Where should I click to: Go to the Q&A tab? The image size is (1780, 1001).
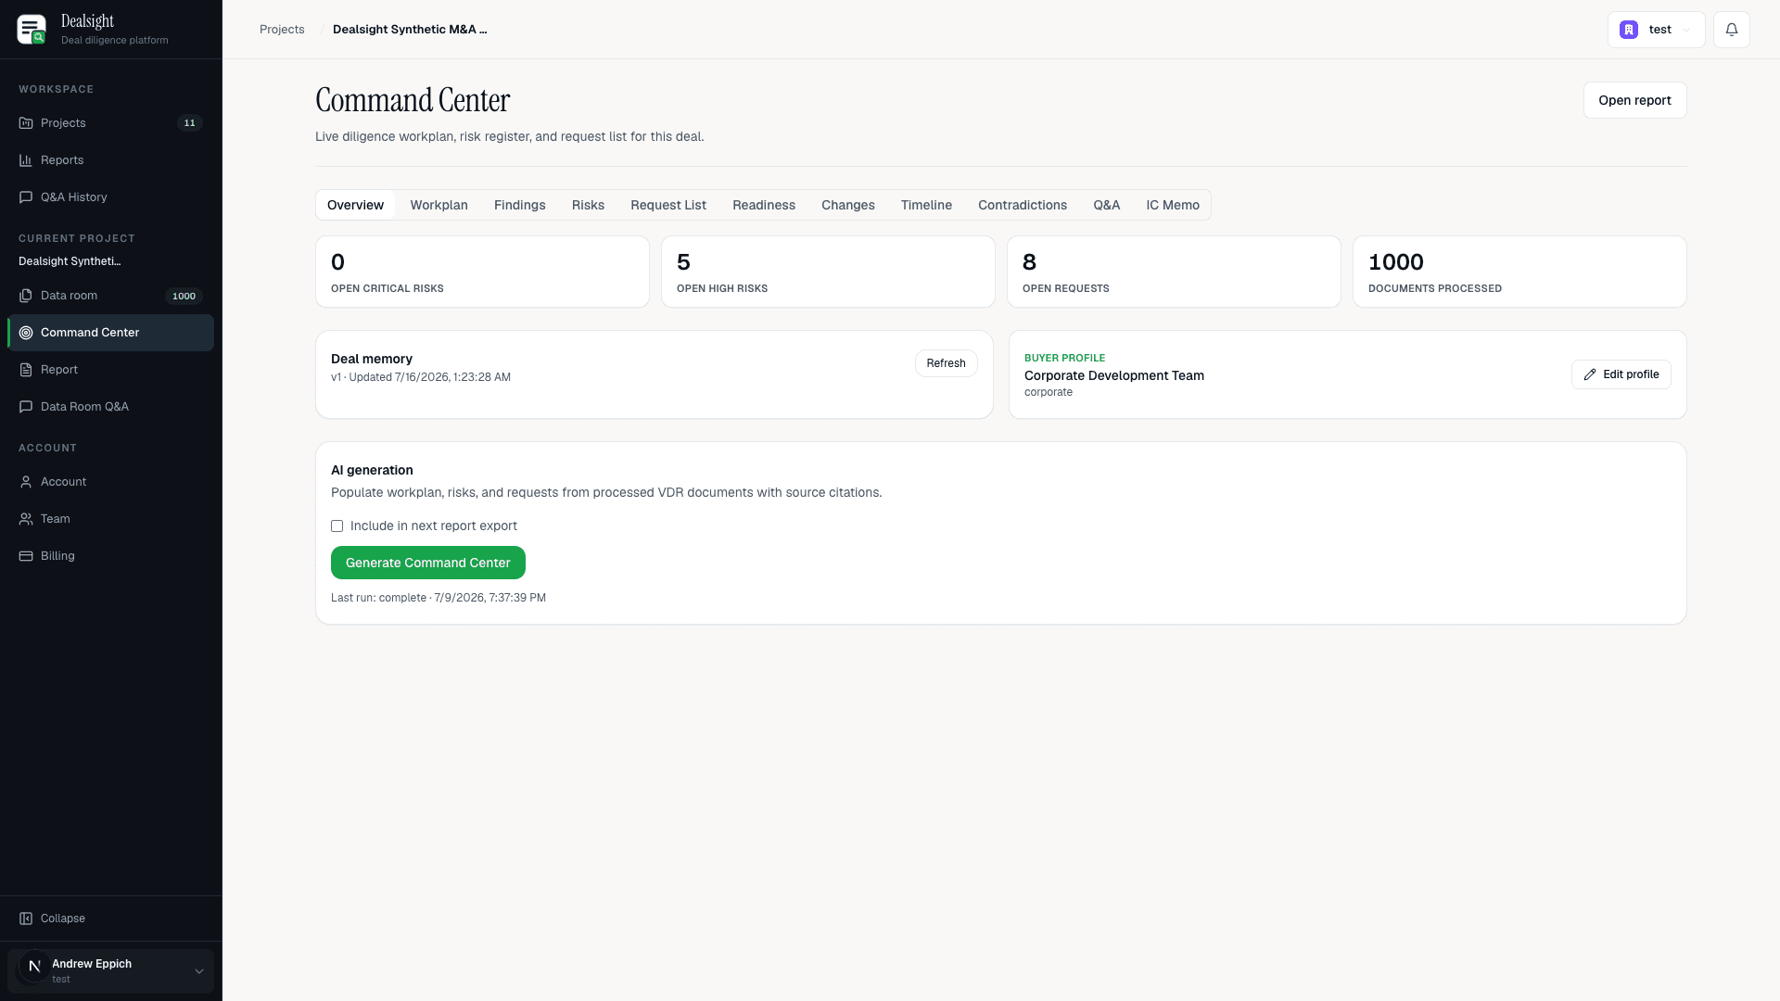[1106, 205]
